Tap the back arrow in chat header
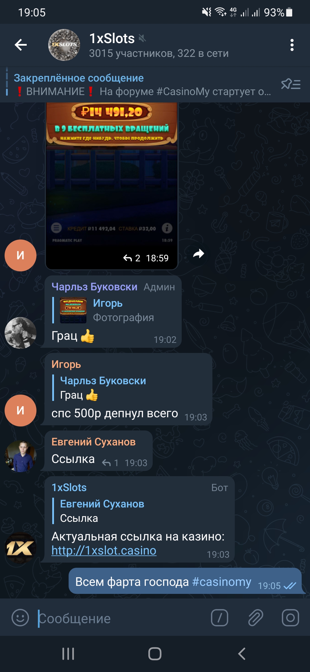Screen dimensions: 310x672 [21, 45]
